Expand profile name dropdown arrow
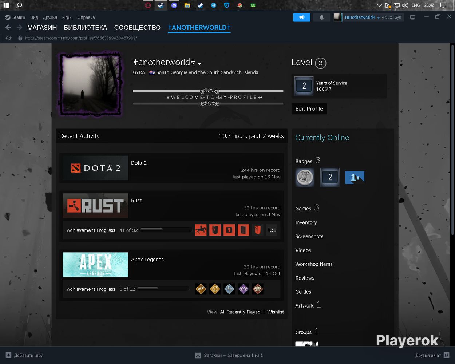This screenshot has height=364, width=455. point(199,64)
